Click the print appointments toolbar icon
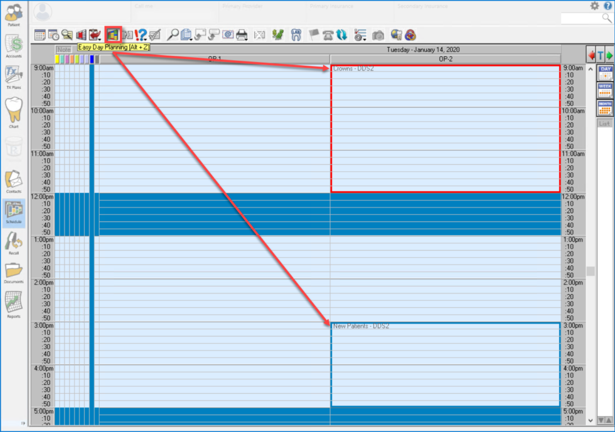 [x=242, y=34]
